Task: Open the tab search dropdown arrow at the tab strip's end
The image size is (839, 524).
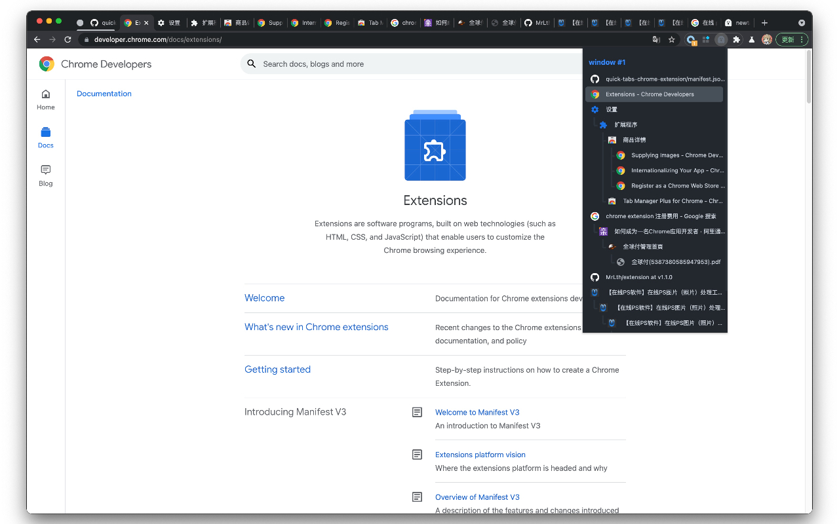Action: point(802,22)
